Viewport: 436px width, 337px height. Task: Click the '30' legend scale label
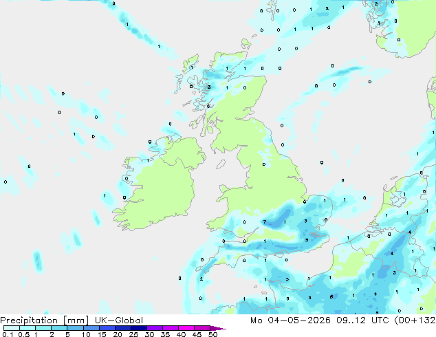click(149, 334)
